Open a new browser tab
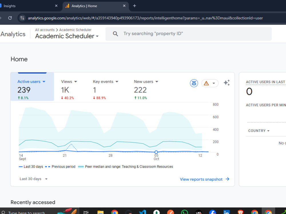The width and height of the screenshot is (286, 214). click(x=135, y=6)
